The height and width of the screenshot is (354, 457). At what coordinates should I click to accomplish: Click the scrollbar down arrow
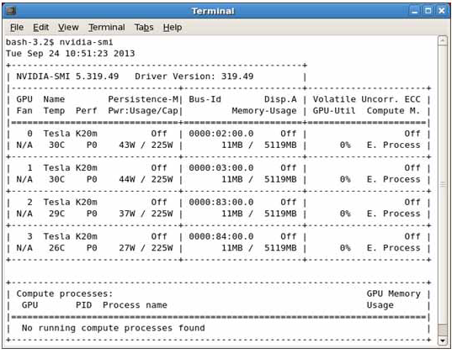point(443,341)
